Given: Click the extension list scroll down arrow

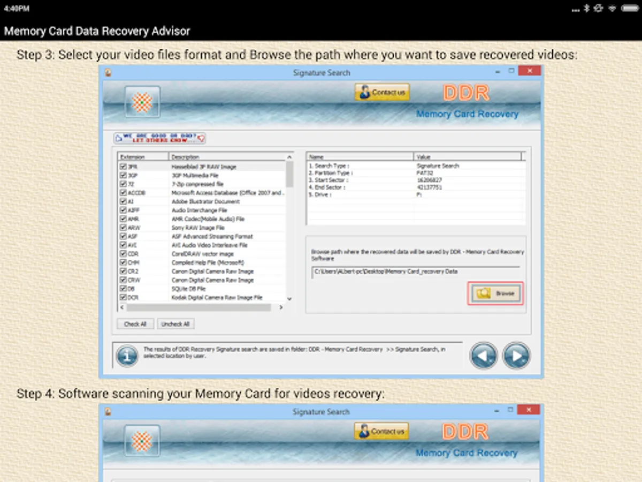Looking at the screenshot, I should click(289, 299).
